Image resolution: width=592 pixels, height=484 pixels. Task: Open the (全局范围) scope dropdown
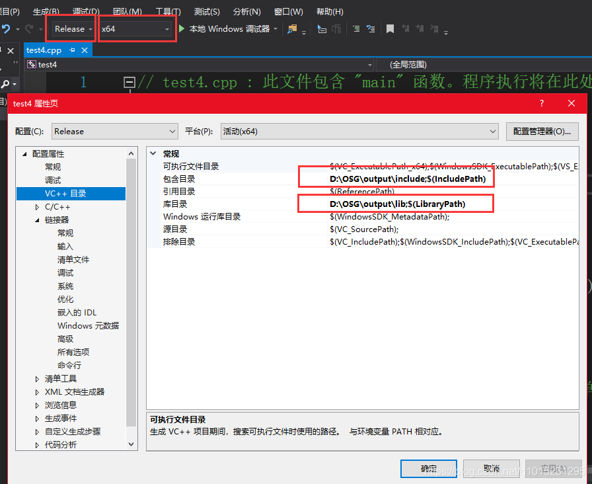point(484,65)
